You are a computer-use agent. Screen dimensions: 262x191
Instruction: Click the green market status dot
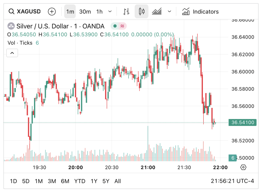coord(115,26)
